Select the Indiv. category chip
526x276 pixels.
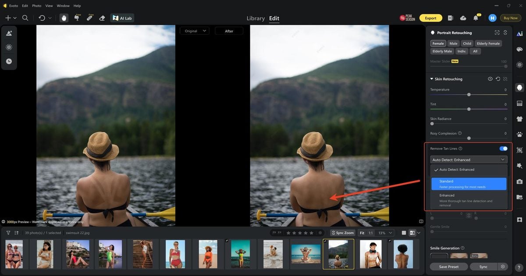(x=462, y=51)
